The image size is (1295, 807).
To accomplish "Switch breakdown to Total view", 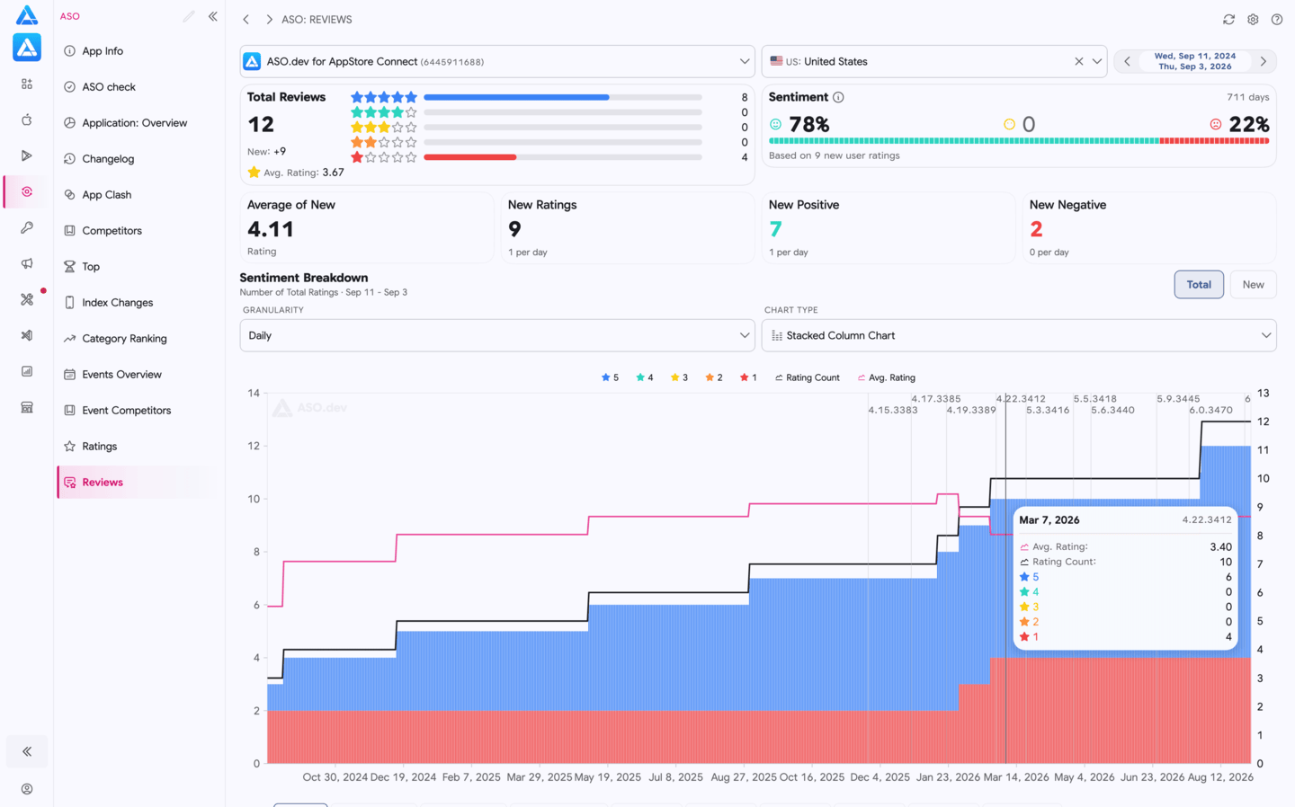I will tap(1198, 284).
